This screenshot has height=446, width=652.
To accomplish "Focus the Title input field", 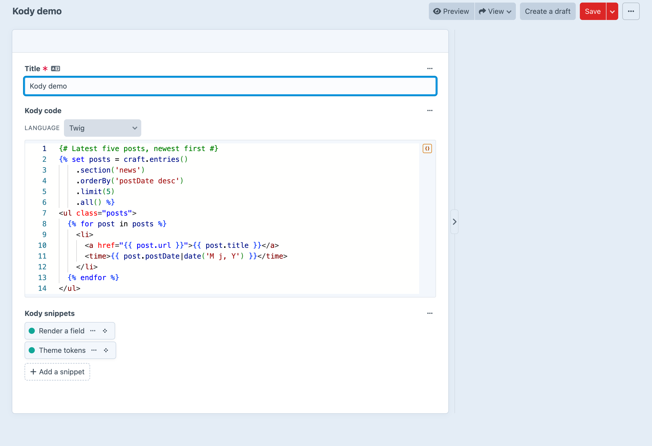I will (230, 86).
